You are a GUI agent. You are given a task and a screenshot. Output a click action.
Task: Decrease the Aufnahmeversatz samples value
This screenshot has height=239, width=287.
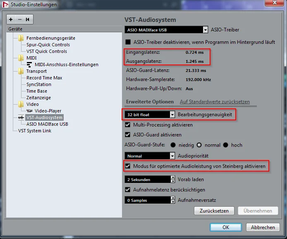(173, 202)
